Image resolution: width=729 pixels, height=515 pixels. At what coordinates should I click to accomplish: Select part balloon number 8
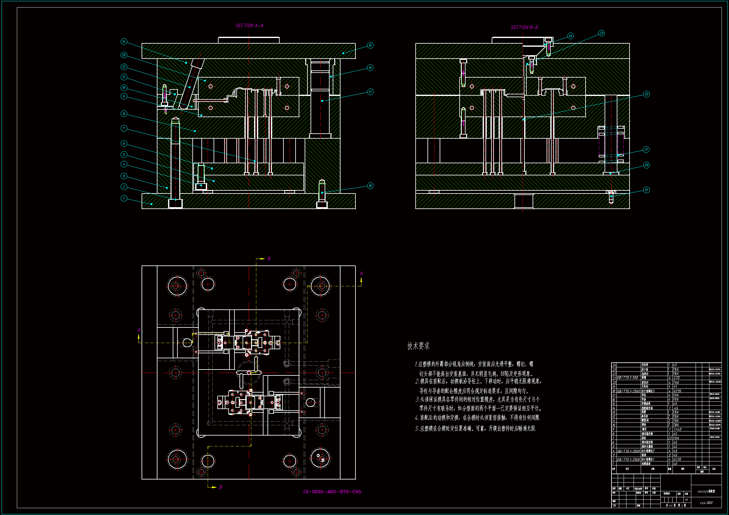pos(124,114)
